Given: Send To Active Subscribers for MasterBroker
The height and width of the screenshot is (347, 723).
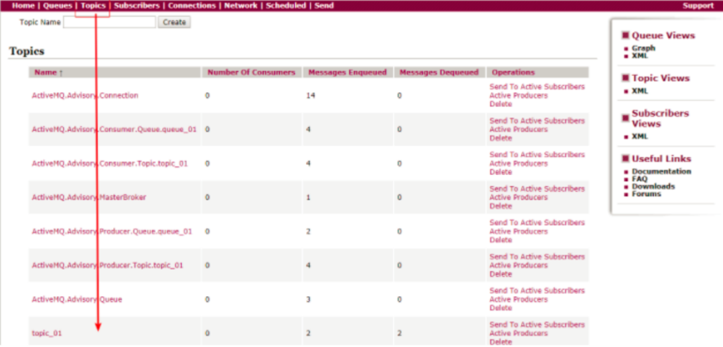Looking at the screenshot, I should coord(537,189).
